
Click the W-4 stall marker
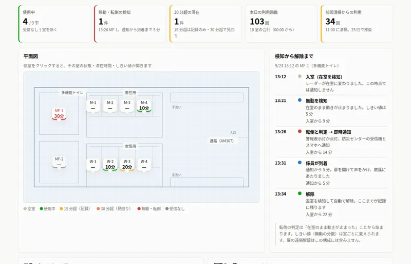(144, 165)
